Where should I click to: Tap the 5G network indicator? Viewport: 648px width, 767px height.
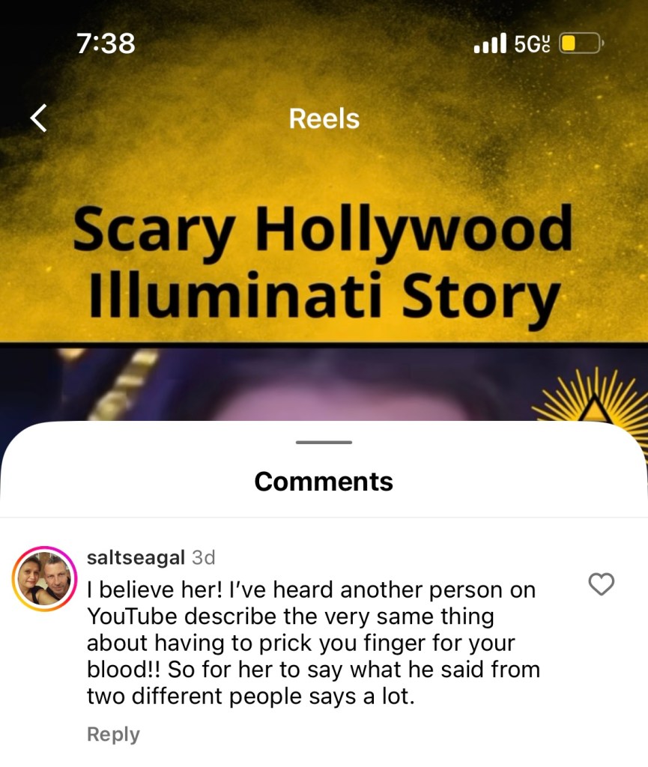[532, 44]
